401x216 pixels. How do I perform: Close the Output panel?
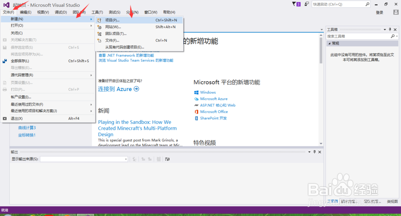(320, 152)
